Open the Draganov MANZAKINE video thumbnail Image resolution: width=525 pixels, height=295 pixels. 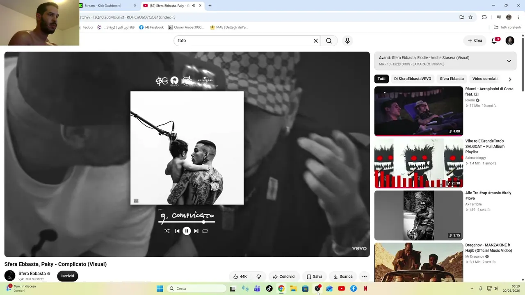tap(418, 262)
